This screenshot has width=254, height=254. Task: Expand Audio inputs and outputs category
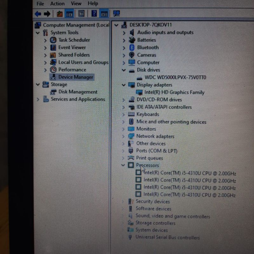coord(124,33)
